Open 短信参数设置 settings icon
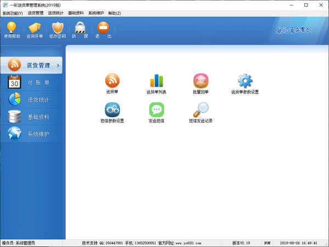The height and width of the screenshot is (247, 329). tap(112, 110)
